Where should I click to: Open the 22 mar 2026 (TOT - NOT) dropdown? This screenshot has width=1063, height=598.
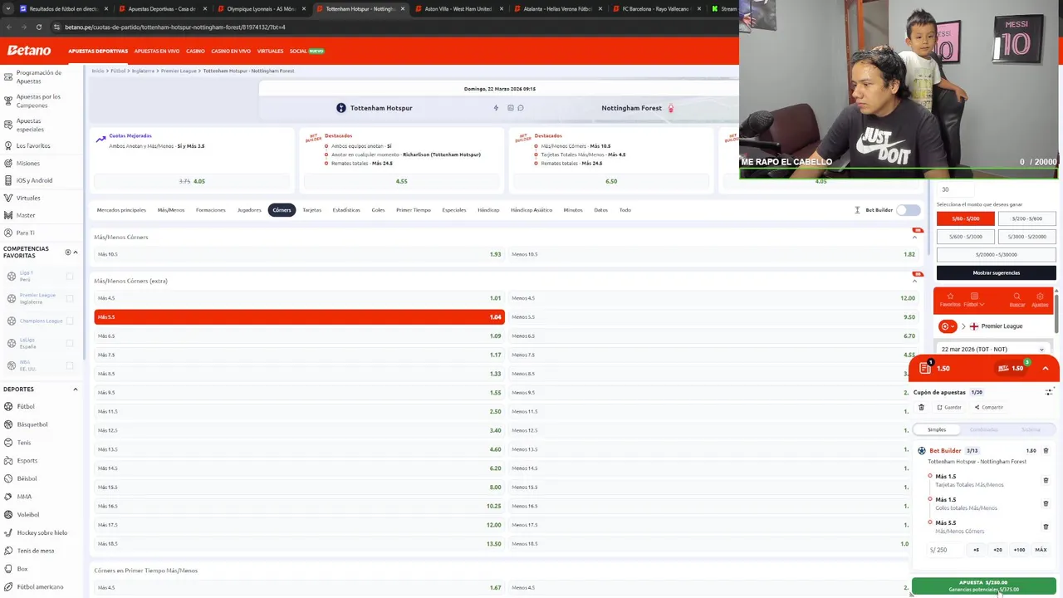pos(993,350)
